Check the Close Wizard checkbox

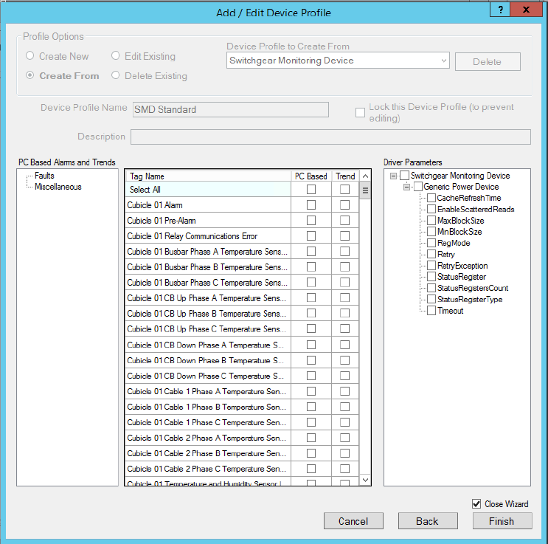pyautogui.click(x=476, y=503)
